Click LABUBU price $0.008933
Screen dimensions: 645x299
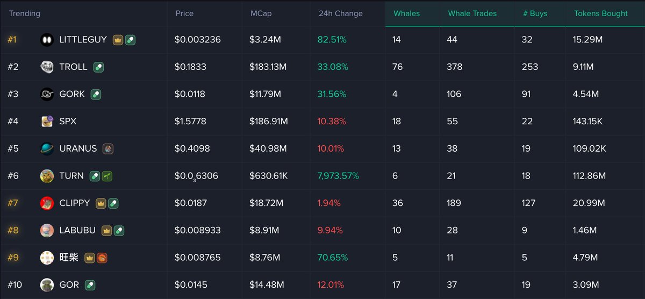[x=198, y=230]
